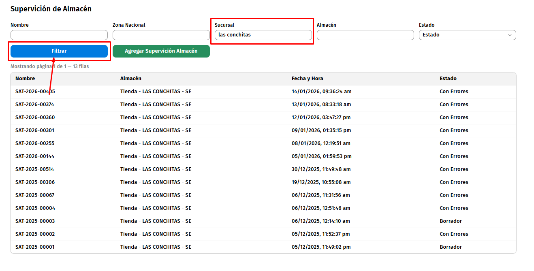This screenshot has width=534, height=271.
Task: Click the Almacén table column header
Action: 130,79
